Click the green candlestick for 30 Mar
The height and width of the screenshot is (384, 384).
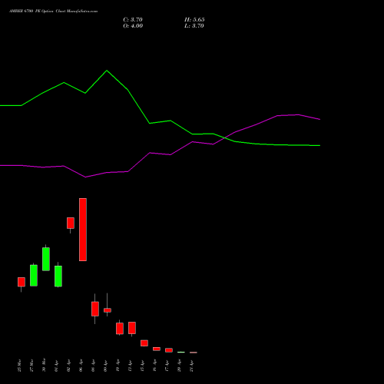pos(46,259)
